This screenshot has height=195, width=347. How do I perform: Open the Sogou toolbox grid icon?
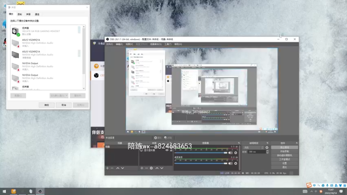point(344,185)
